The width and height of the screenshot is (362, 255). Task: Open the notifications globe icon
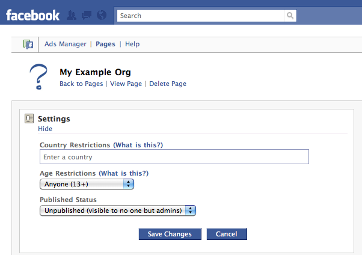tap(102, 16)
